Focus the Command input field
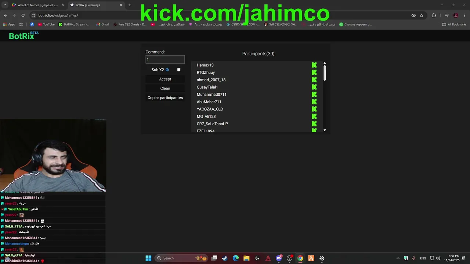Viewport: 470px width, 264px height. pyautogui.click(x=165, y=59)
